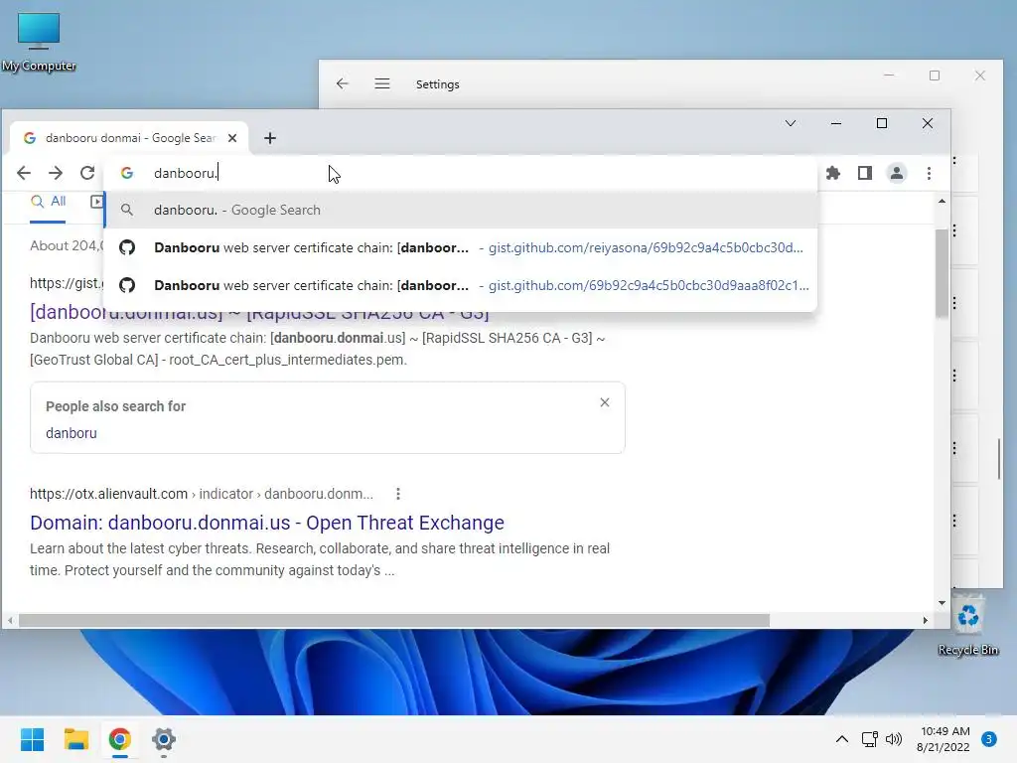
Task: Open the Videos search filter icon
Action: click(x=96, y=202)
